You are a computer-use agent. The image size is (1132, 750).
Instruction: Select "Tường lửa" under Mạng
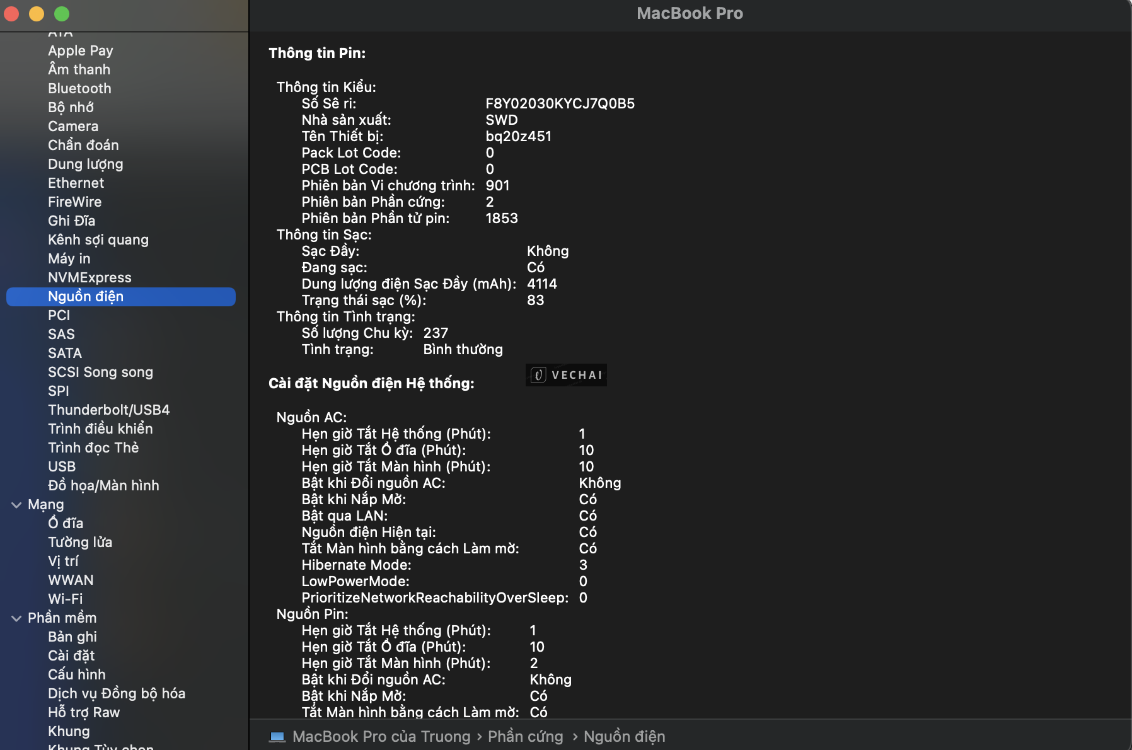80,542
